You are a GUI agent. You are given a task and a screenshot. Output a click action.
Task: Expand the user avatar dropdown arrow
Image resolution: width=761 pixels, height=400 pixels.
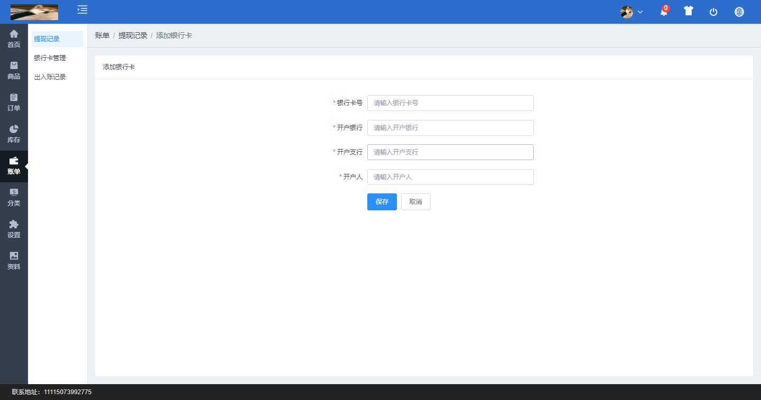coord(640,12)
